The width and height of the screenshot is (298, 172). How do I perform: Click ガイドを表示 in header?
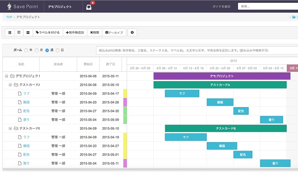click(x=222, y=7)
